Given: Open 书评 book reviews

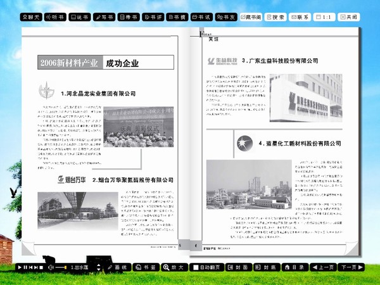Looking at the screenshot, I should pos(153,17).
